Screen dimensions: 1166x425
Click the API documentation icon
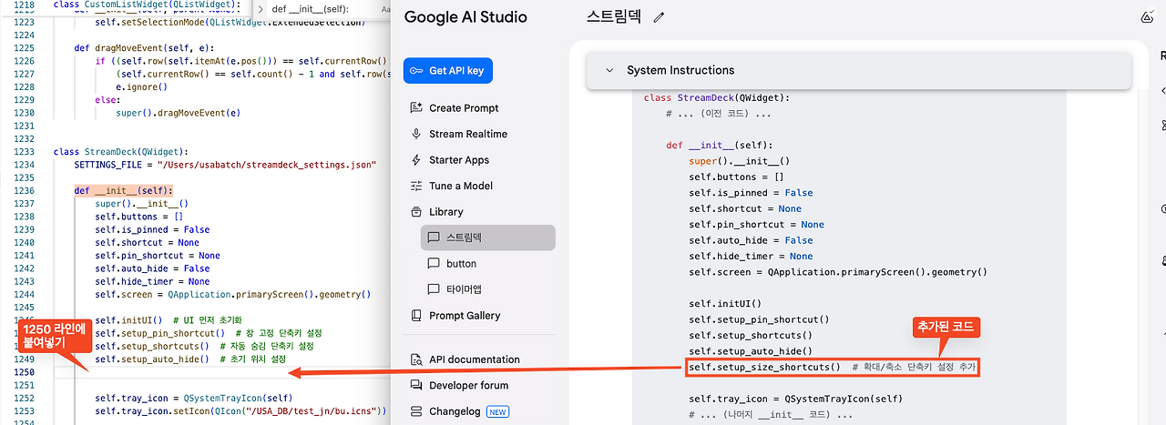click(x=416, y=359)
